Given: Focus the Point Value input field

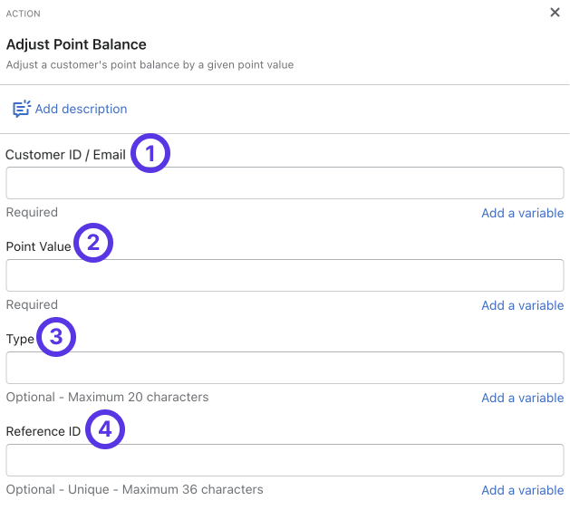Looking at the screenshot, I should [285, 275].
